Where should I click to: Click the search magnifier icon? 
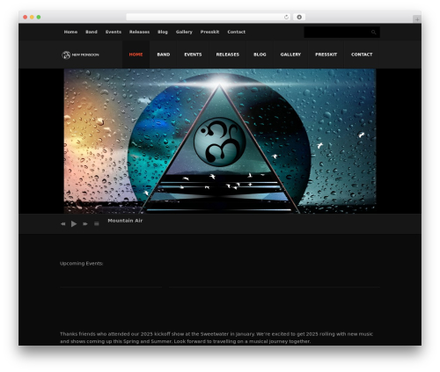tap(373, 33)
